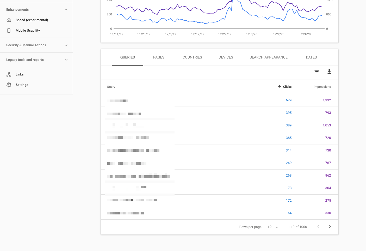Switch to the DEVICES tab
This screenshot has height=251, width=366.
tap(226, 57)
